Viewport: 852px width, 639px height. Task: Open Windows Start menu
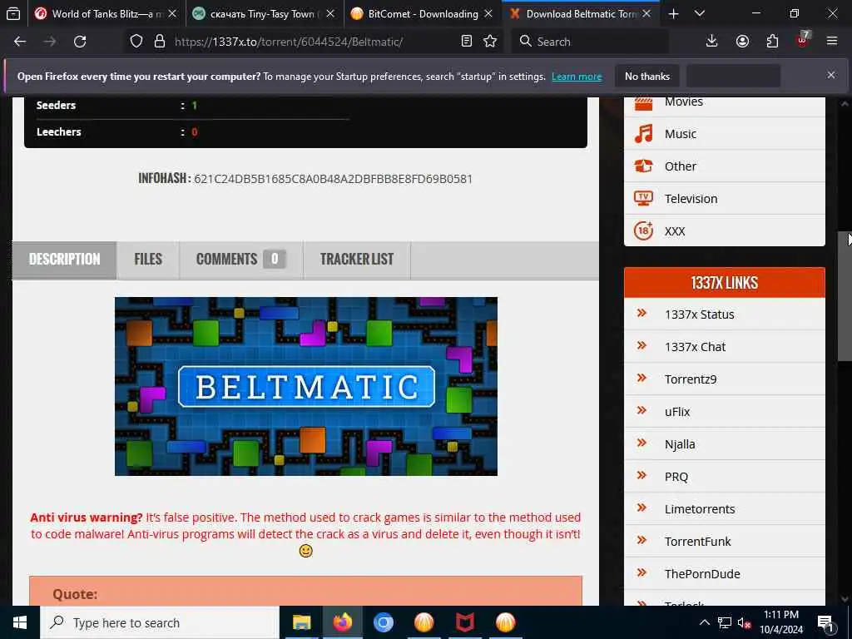[x=20, y=622]
